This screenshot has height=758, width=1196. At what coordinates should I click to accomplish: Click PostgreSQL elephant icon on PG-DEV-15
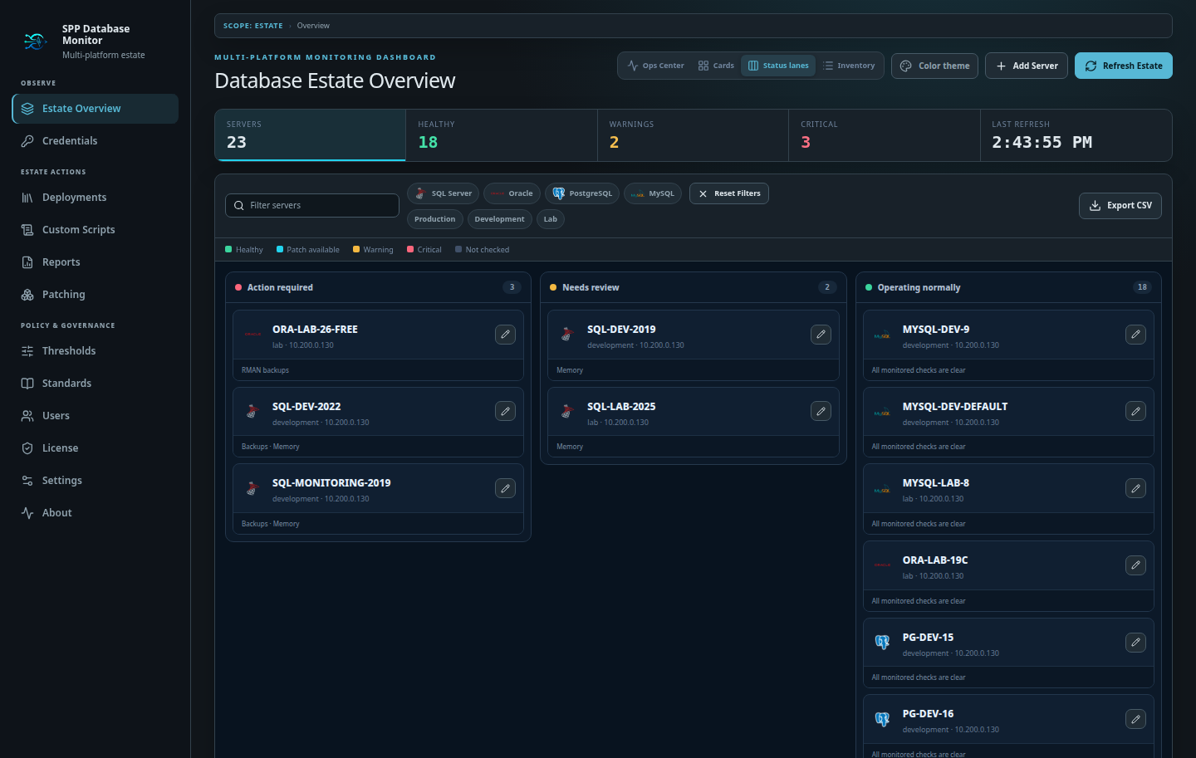[x=882, y=643]
